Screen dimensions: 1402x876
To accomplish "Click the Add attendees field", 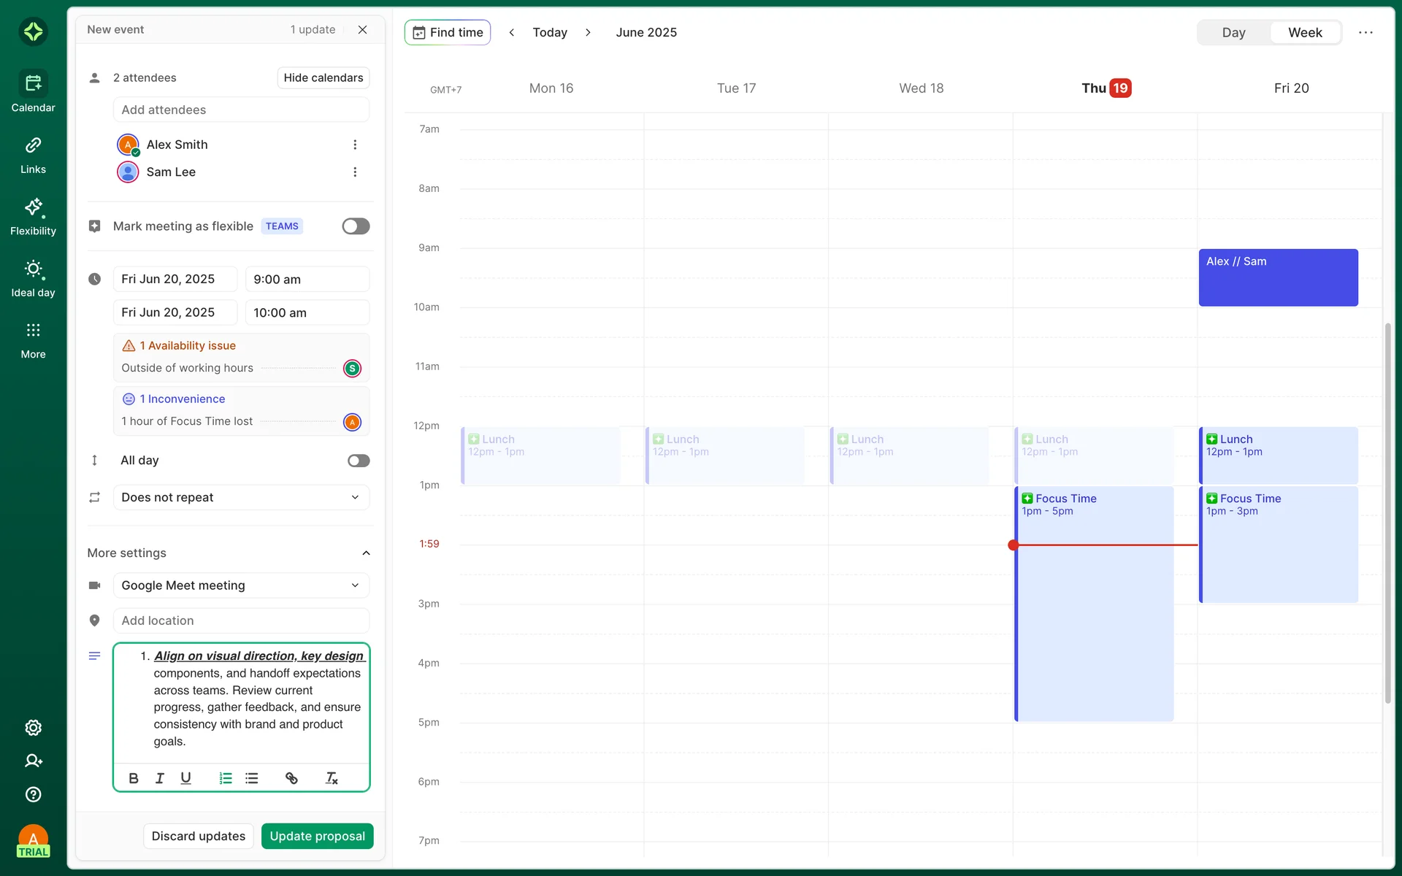I will 241,109.
